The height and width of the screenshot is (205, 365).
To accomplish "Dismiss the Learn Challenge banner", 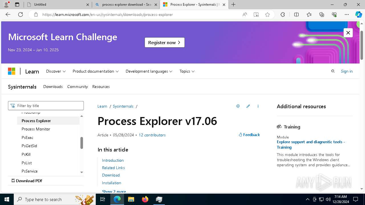I will 348,33.
